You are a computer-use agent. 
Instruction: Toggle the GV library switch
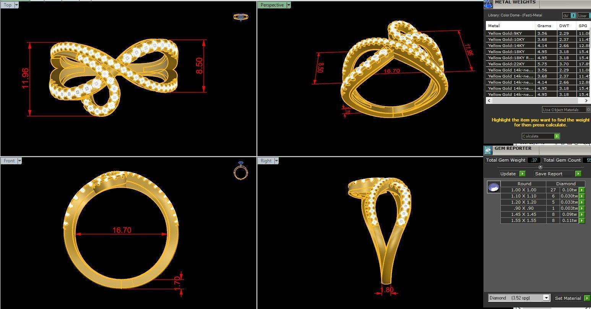573,16
